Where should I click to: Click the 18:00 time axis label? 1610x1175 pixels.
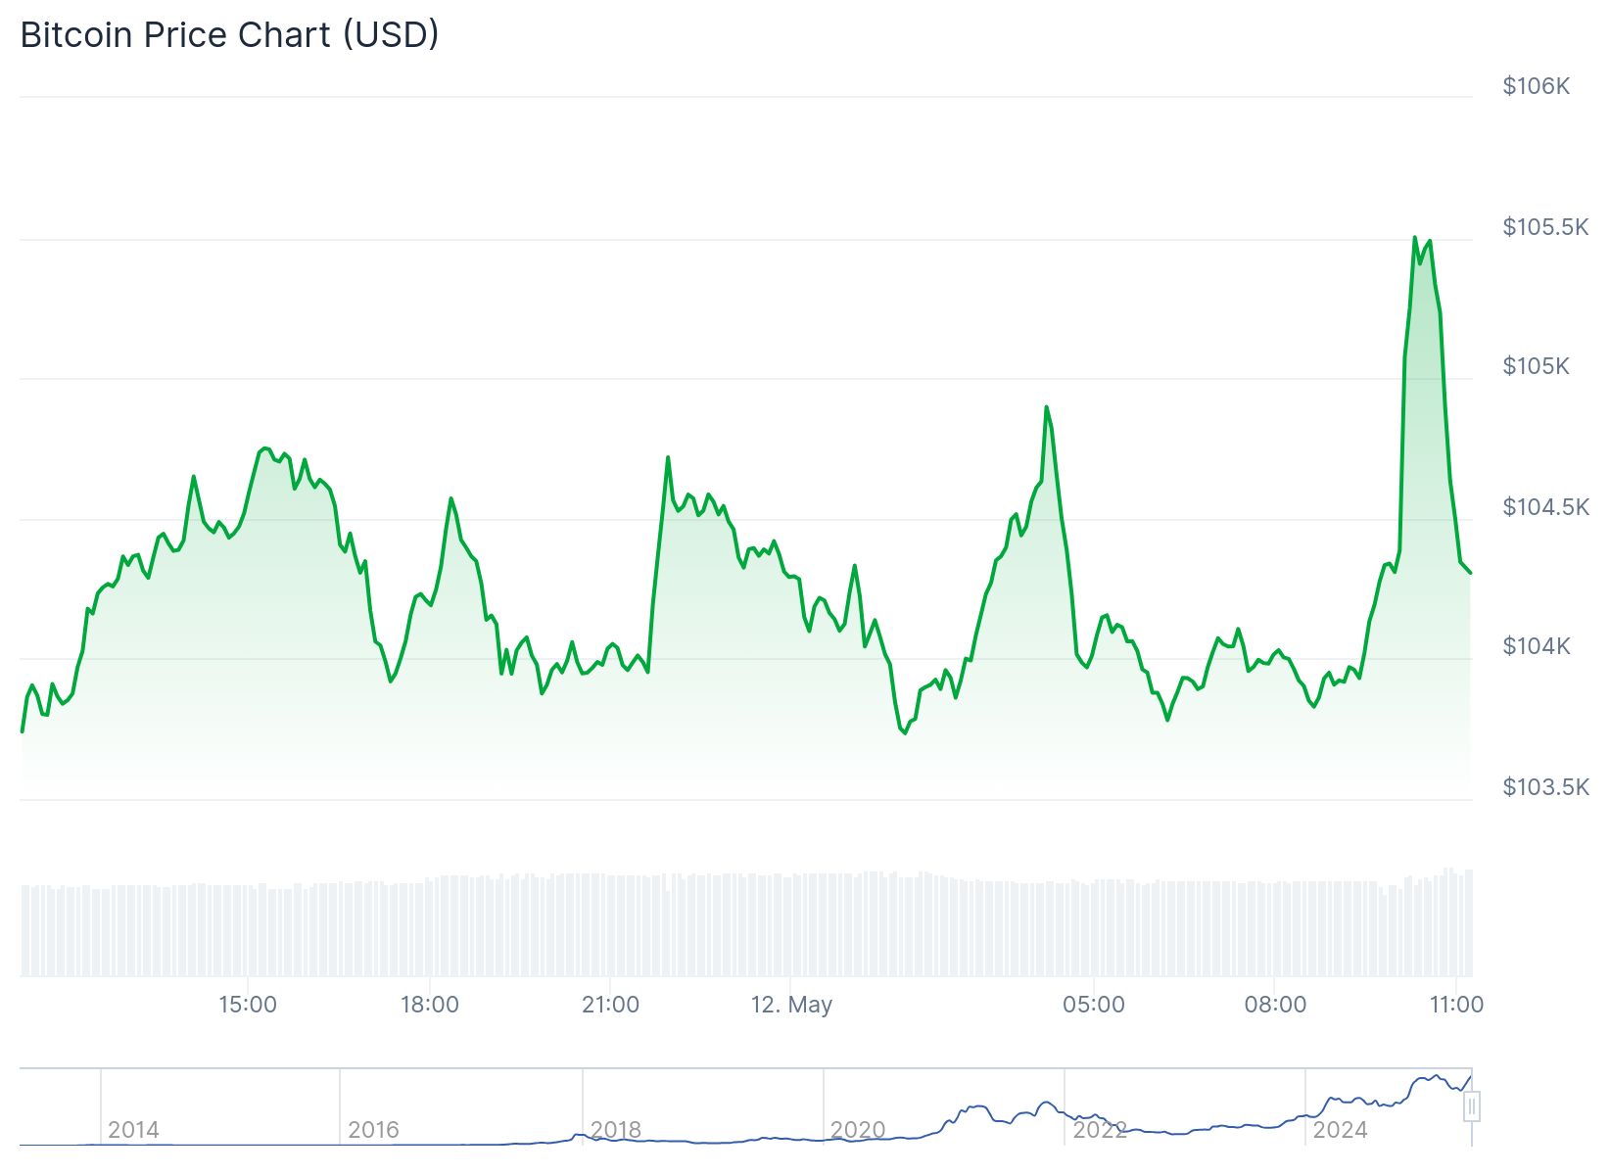(429, 1005)
